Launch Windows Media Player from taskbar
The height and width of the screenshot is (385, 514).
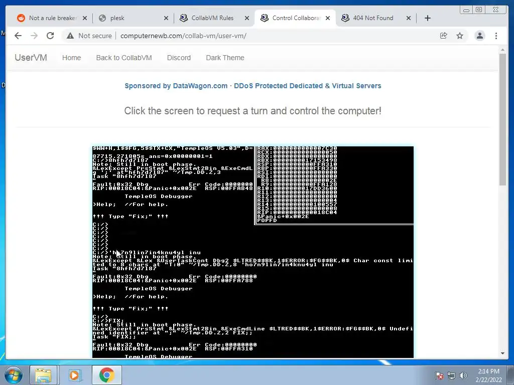[74, 375]
